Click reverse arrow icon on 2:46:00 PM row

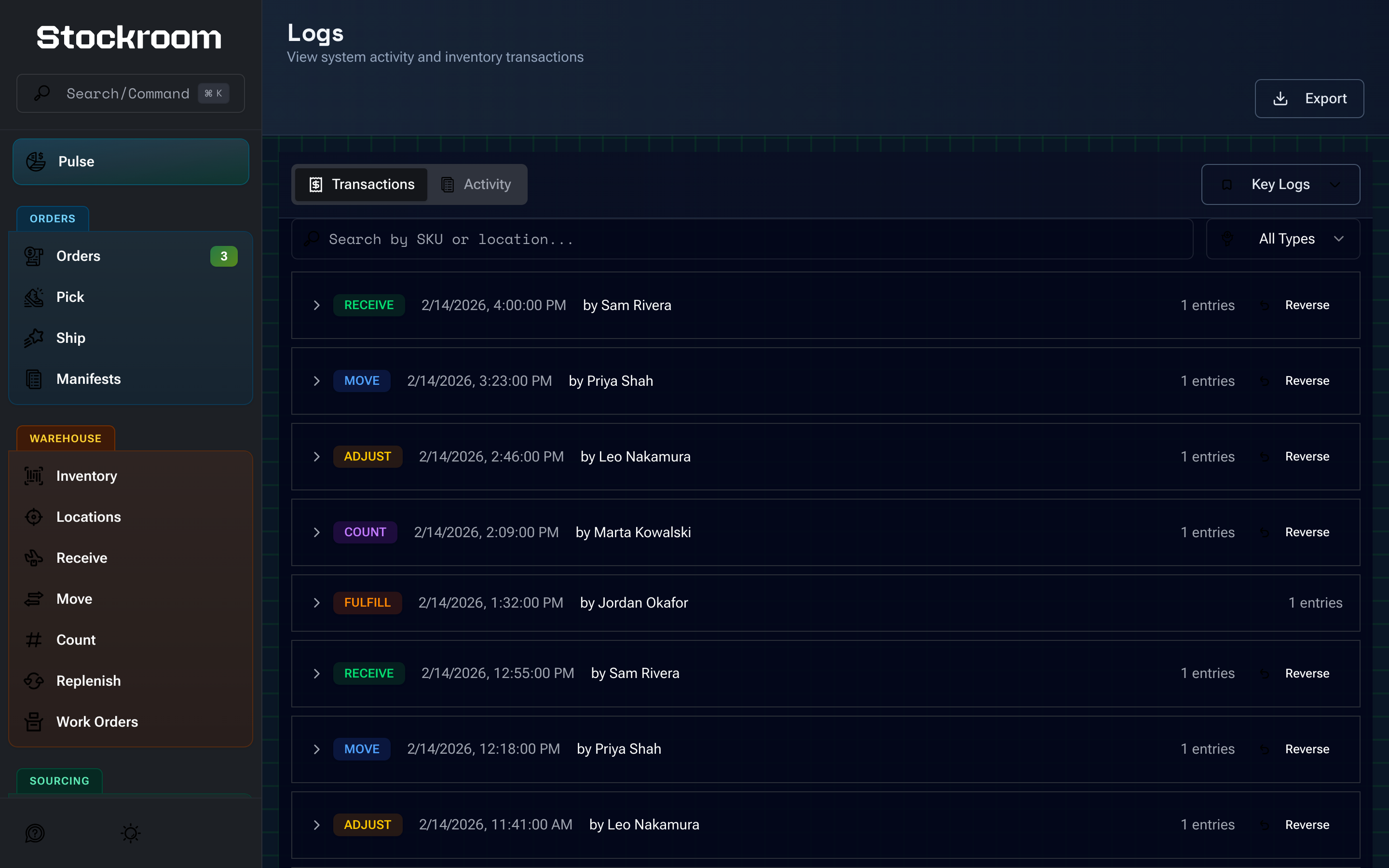point(1265,457)
